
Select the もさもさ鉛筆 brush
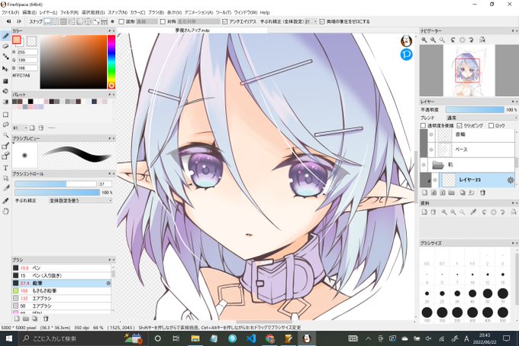(62, 291)
